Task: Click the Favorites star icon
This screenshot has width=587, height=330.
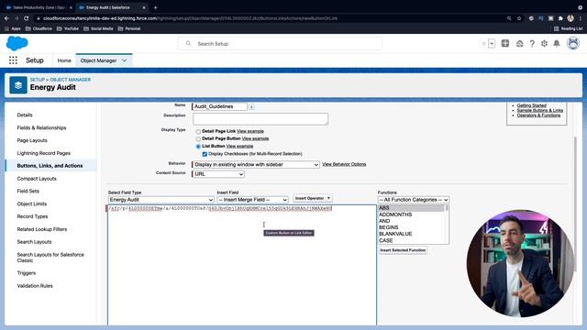Action: point(483,43)
